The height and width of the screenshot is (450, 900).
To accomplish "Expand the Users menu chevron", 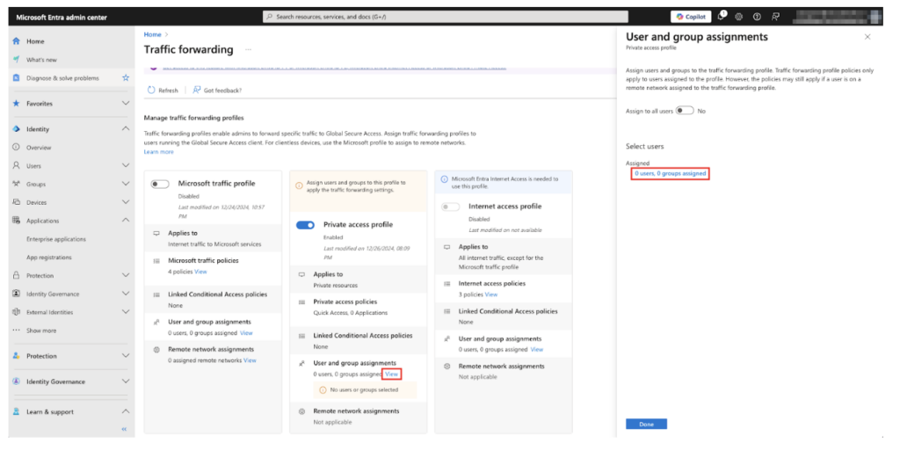I will click(126, 166).
